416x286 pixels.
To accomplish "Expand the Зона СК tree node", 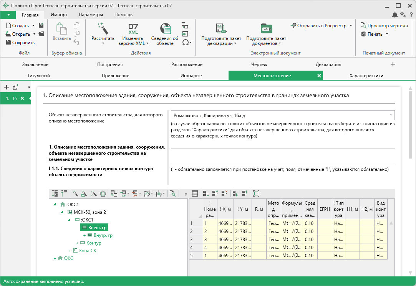I will [70, 250].
